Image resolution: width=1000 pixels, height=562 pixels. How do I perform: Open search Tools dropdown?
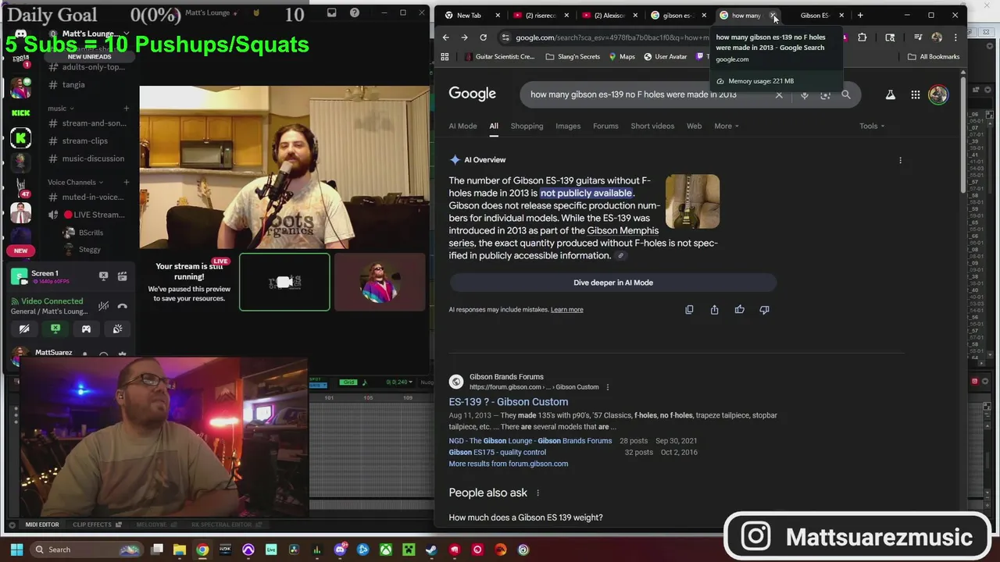[x=872, y=126]
